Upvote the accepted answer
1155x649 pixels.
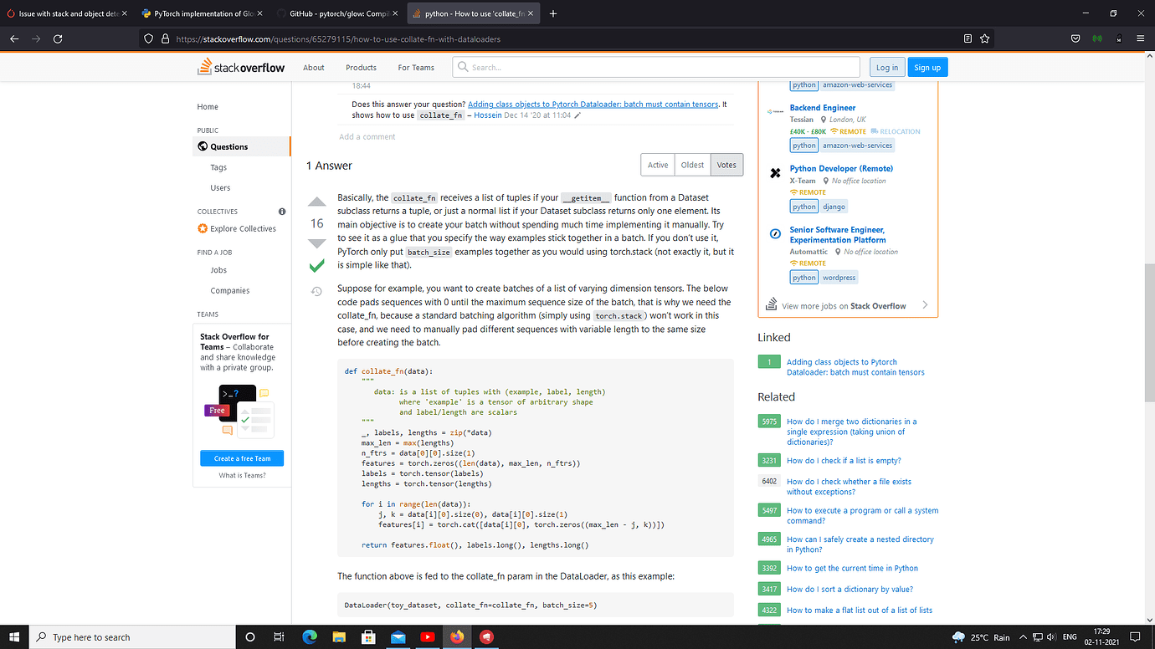[x=316, y=201]
